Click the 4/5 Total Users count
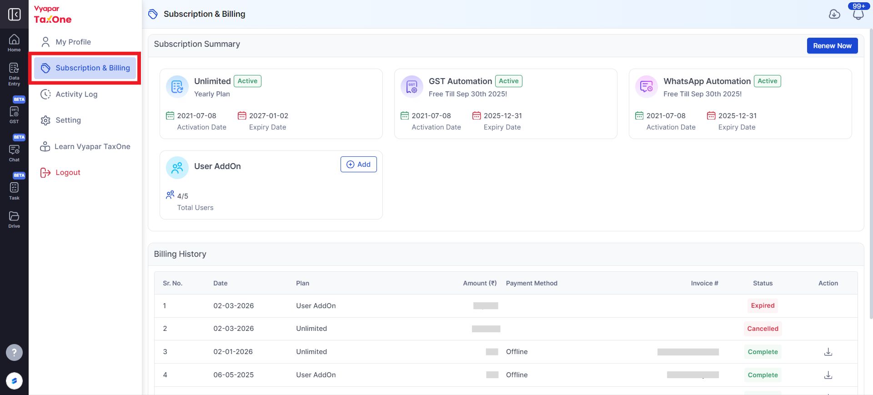Screen dimensions: 873x395 182,196
